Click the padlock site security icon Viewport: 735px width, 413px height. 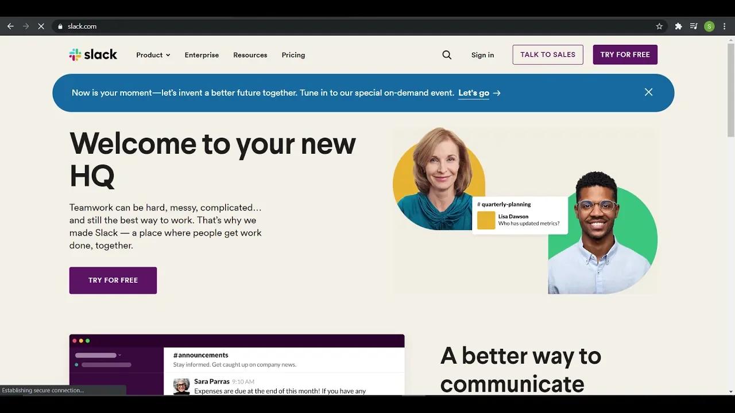(x=60, y=26)
